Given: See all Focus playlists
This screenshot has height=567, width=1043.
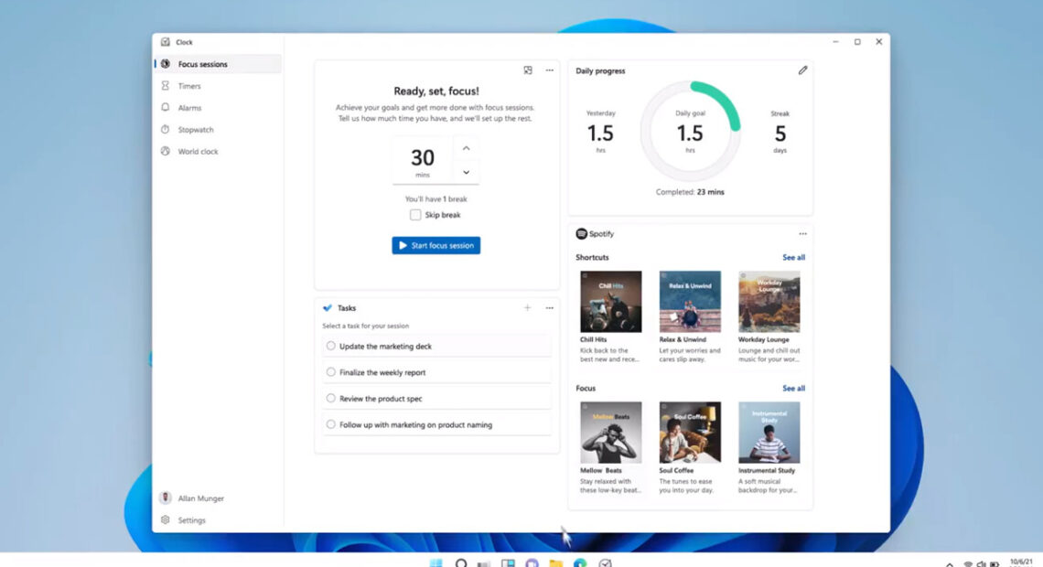Looking at the screenshot, I should (793, 388).
